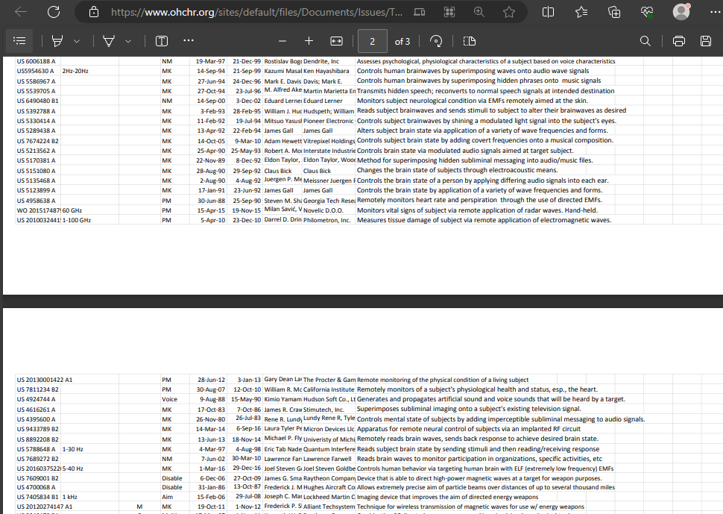The image size is (723, 514).
Task: Fit the PDF to width
Action: click(x=337, y=41)
